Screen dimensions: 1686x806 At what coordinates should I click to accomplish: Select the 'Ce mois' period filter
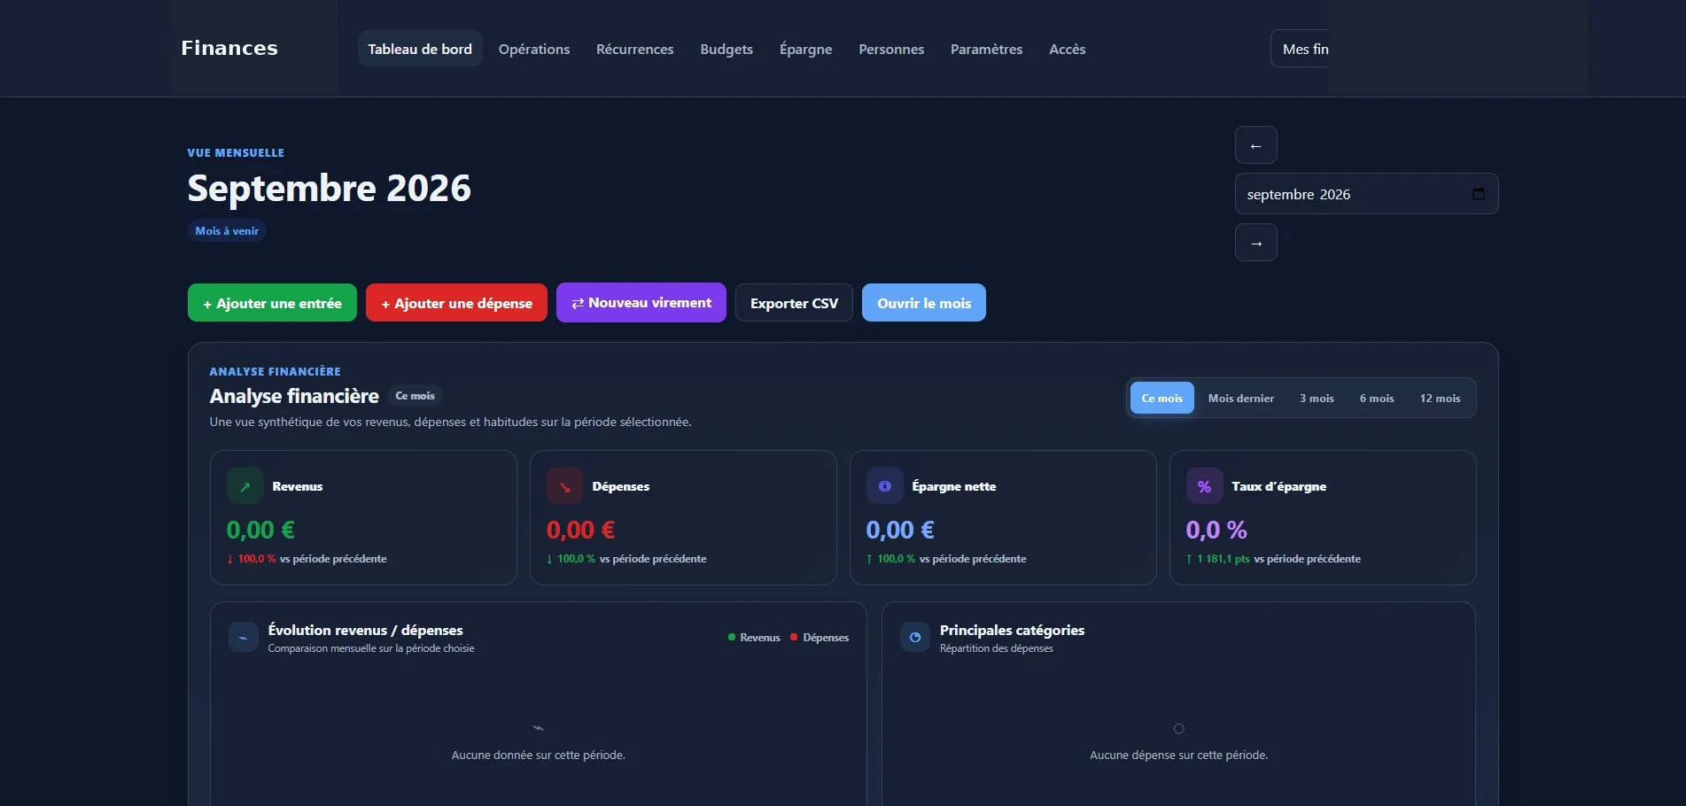[1162, 398]
